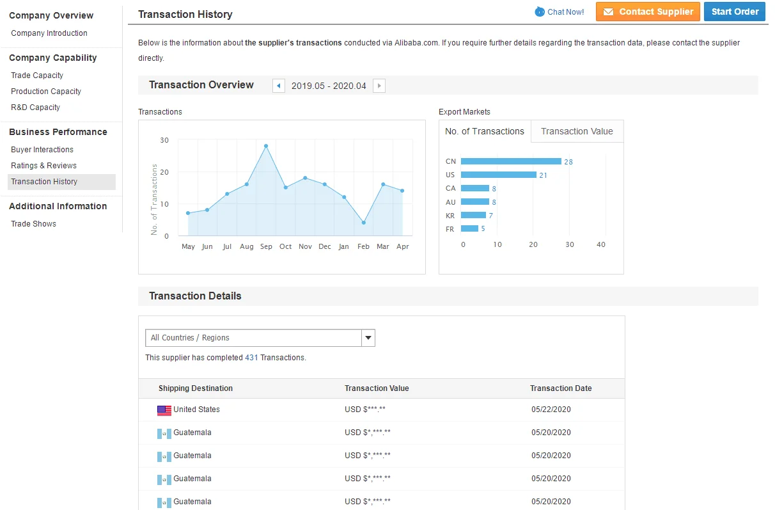Open Trade Capacity page

(x=37, y=76)
